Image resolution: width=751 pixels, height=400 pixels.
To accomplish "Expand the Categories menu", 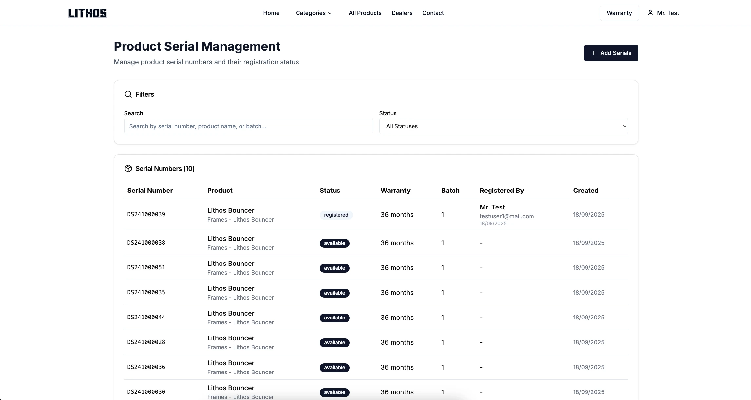I will [x=311, y=13].
